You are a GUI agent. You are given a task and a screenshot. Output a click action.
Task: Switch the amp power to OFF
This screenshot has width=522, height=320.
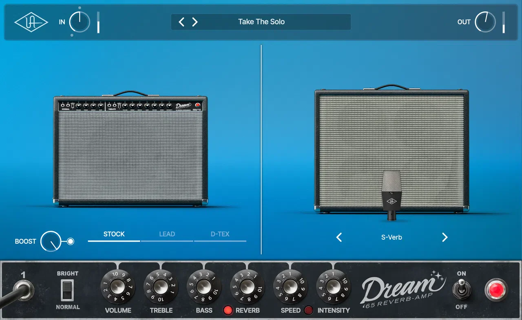click(x=461, y=290)
